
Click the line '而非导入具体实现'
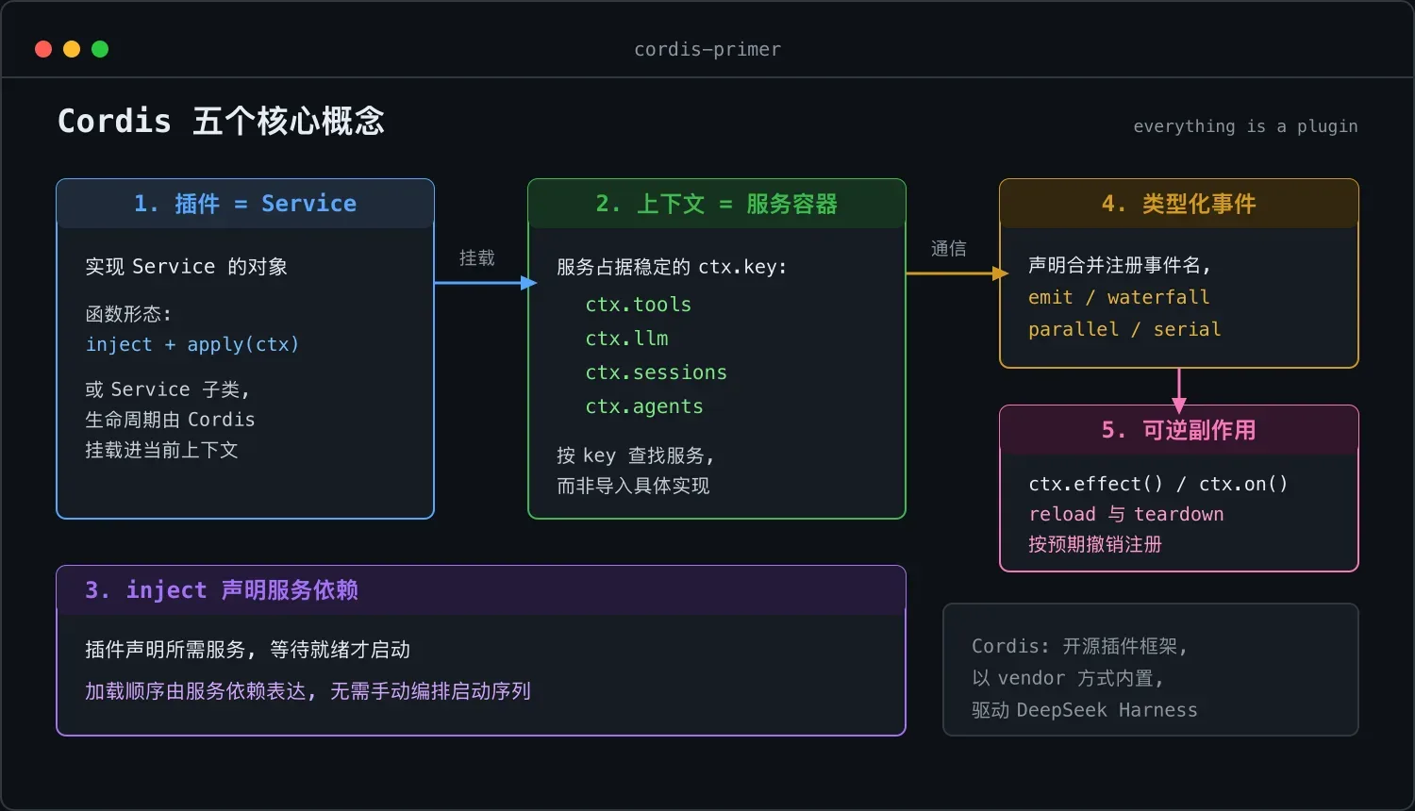click(x=633, y=486)
